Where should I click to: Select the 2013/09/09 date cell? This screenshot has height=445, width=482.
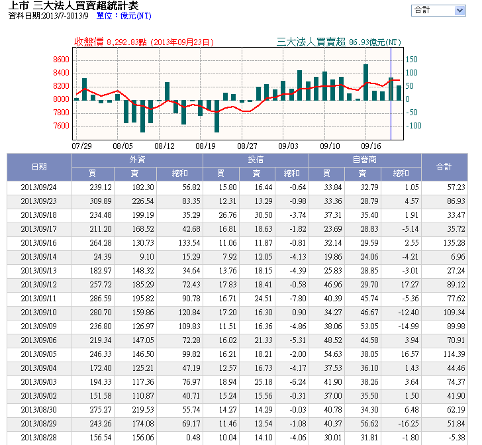click(x=39, y=326)
